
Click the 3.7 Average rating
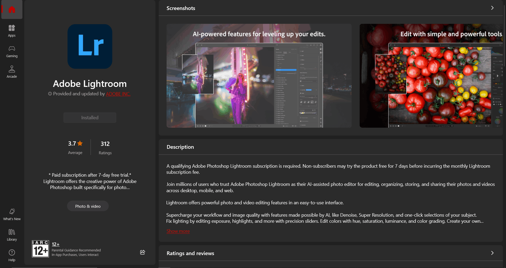pos(75,147)
